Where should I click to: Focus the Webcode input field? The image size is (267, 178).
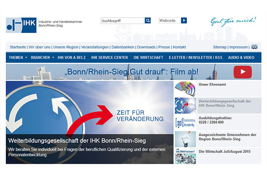click(170, 20)
